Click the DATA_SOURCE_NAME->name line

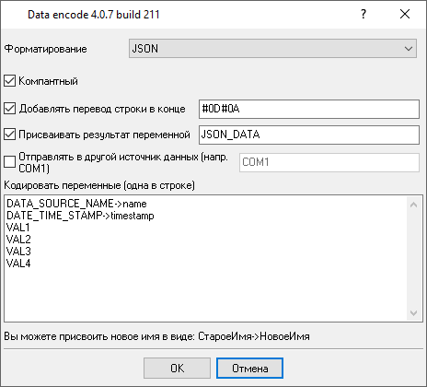click(76, 204)
